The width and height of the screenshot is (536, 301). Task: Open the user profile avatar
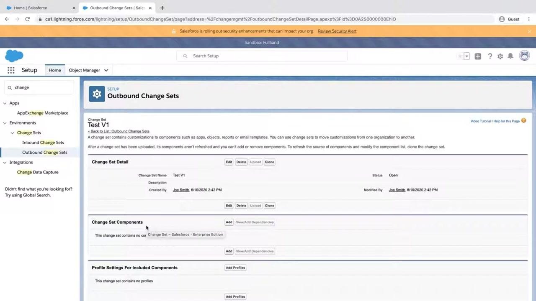click(524, 56)
